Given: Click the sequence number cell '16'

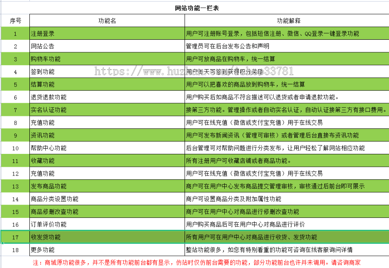Looking at the screenshot, I should click(x=16, y=225).
